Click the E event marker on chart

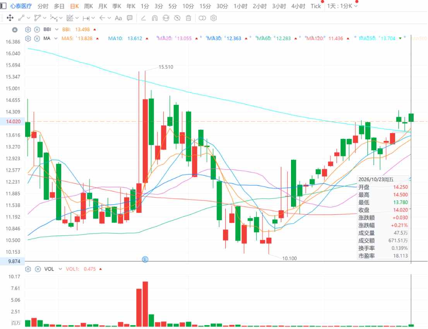click(x=145, y=259)
